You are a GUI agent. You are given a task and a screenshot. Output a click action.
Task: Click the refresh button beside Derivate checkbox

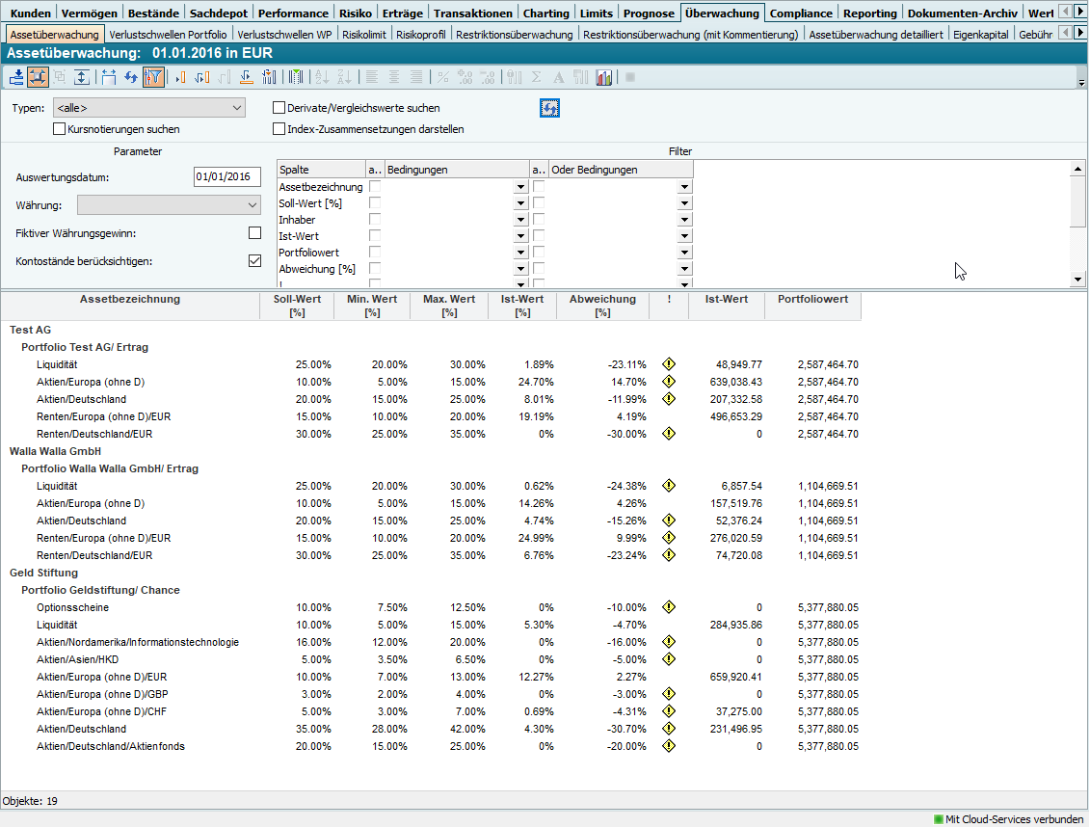click(549, 109)
